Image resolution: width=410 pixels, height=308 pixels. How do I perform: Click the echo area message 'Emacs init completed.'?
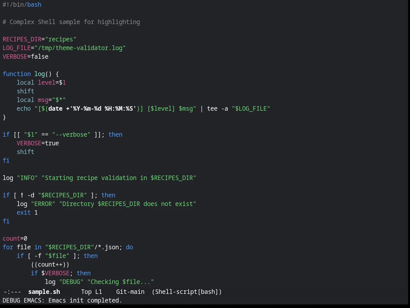click(x=85, y=300)
